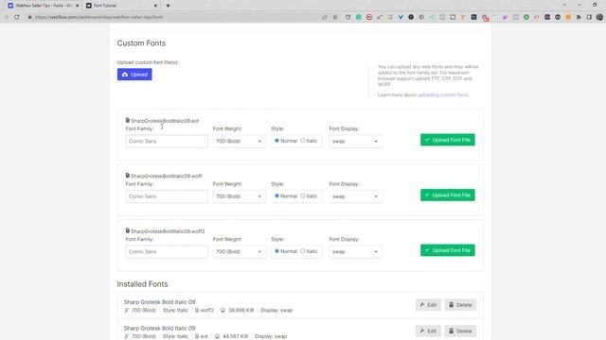Click Font Family field for the .woff2 file
The width and height of the screenshot is (606, 340).
(x=167, y=251)
